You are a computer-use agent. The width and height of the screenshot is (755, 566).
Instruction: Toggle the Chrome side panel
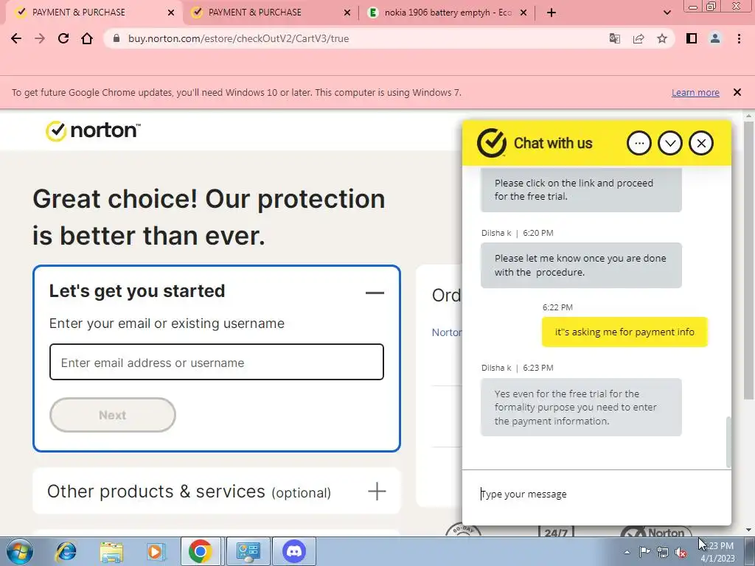point(692,38)
